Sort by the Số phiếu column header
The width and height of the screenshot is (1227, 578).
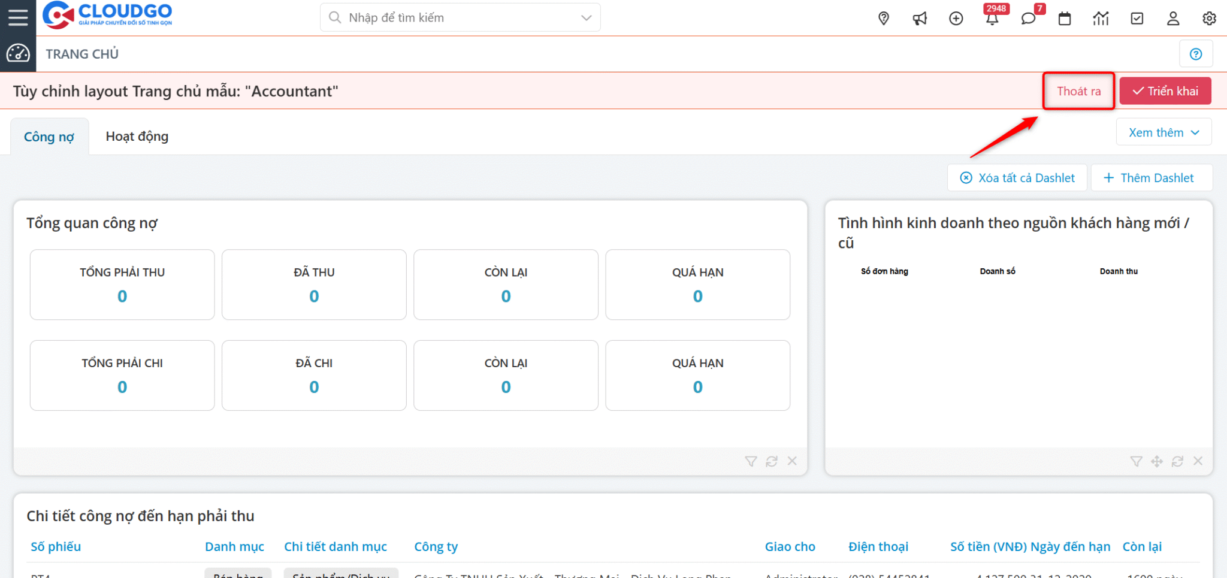[x=56, y=546]
